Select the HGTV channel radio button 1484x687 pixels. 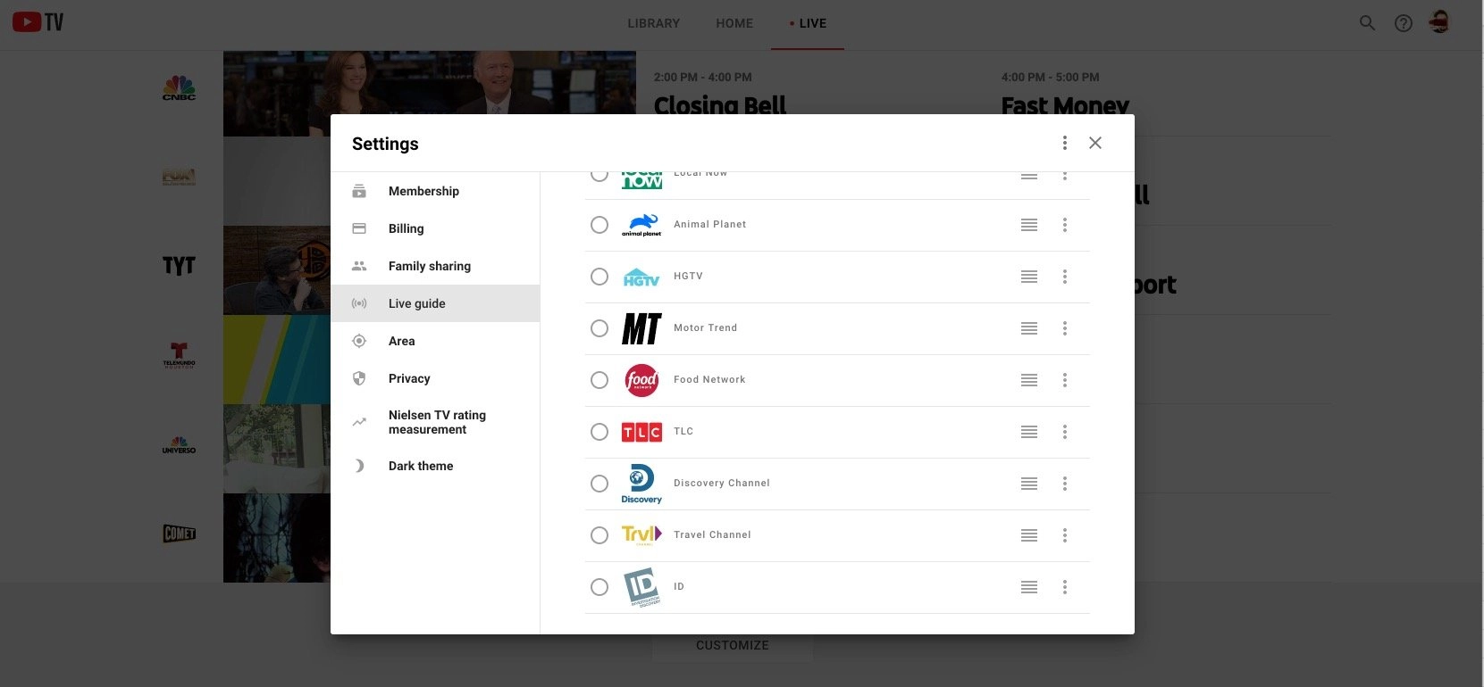(599, 277)
